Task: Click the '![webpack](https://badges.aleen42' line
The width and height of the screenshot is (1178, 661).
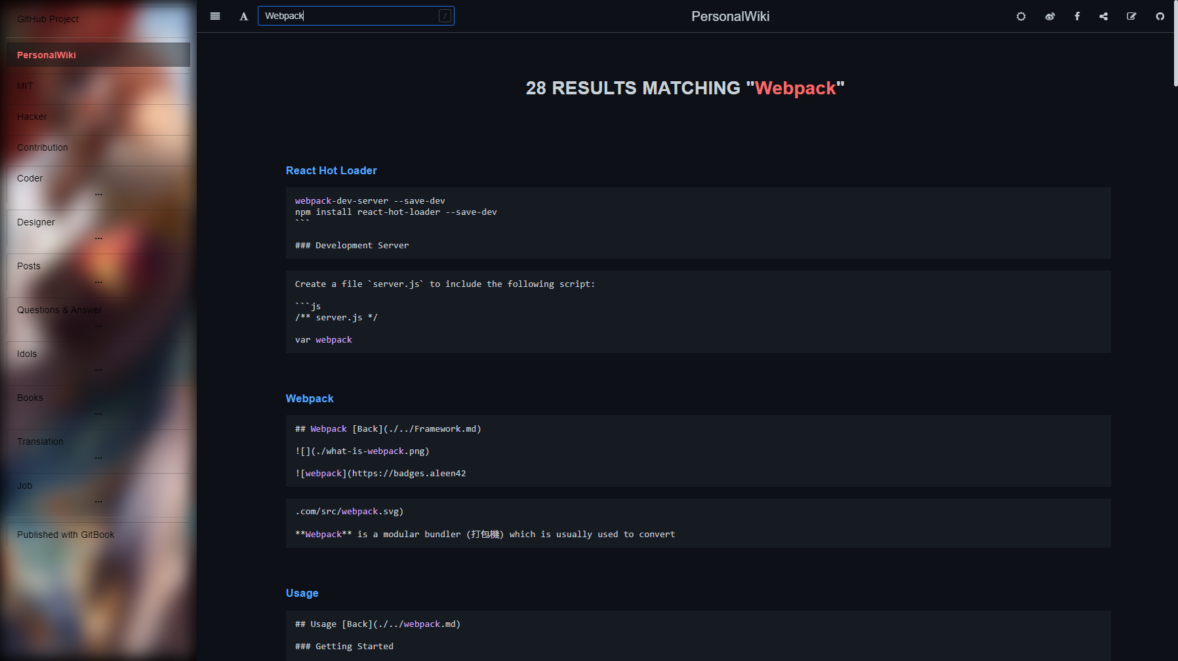Action: 380,473
